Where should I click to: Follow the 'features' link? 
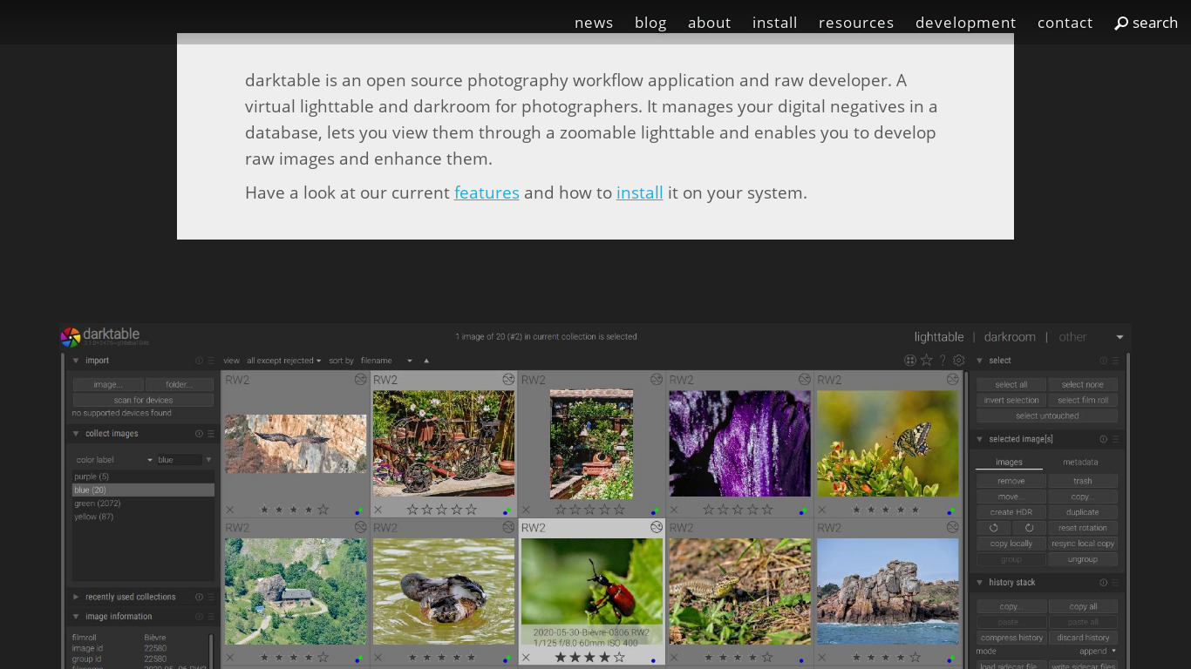pos(487,193)
